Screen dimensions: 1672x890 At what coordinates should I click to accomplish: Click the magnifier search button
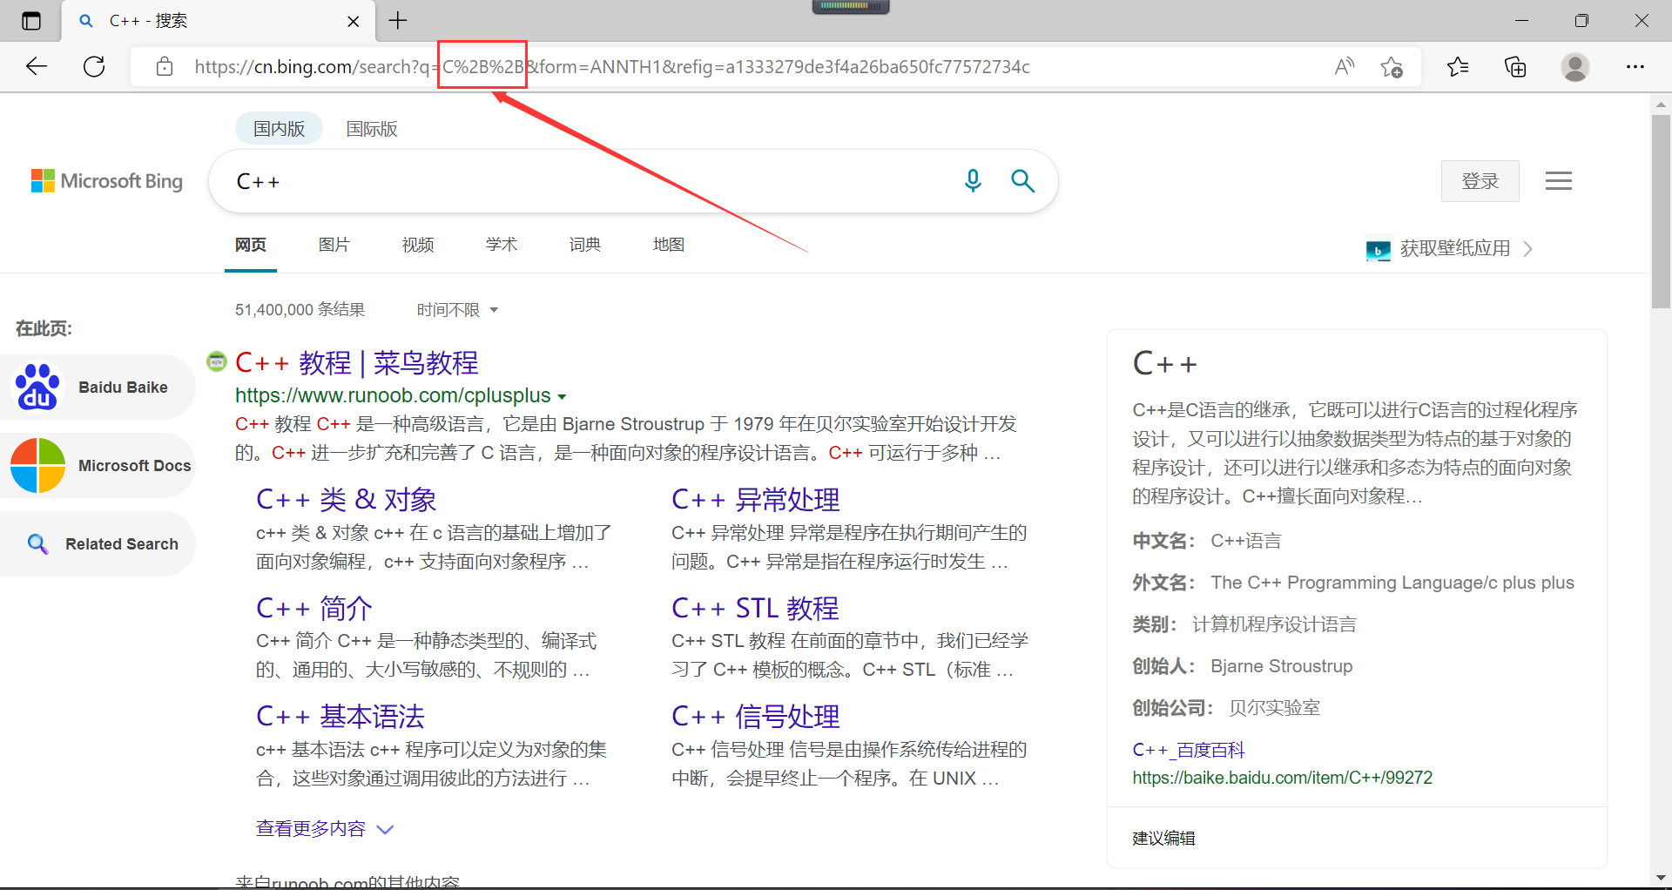(x=1022, y=181)
